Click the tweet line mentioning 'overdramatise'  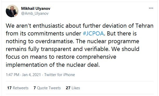72,41
